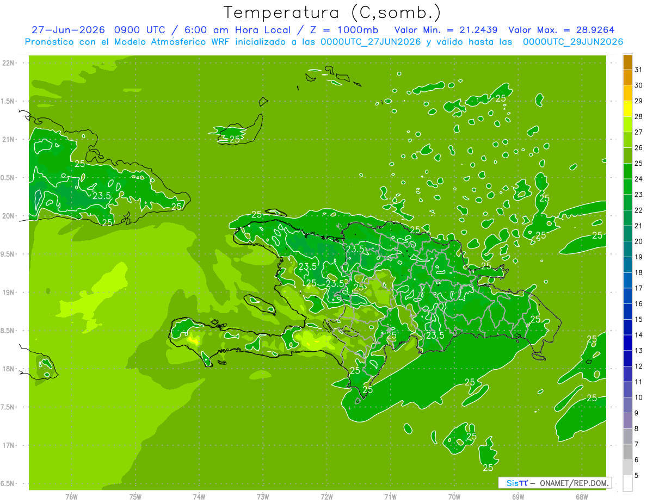Screen dimensions: 653x504
Task: Click the title "Temperatura (C,somb.)"
Action: 332,13
